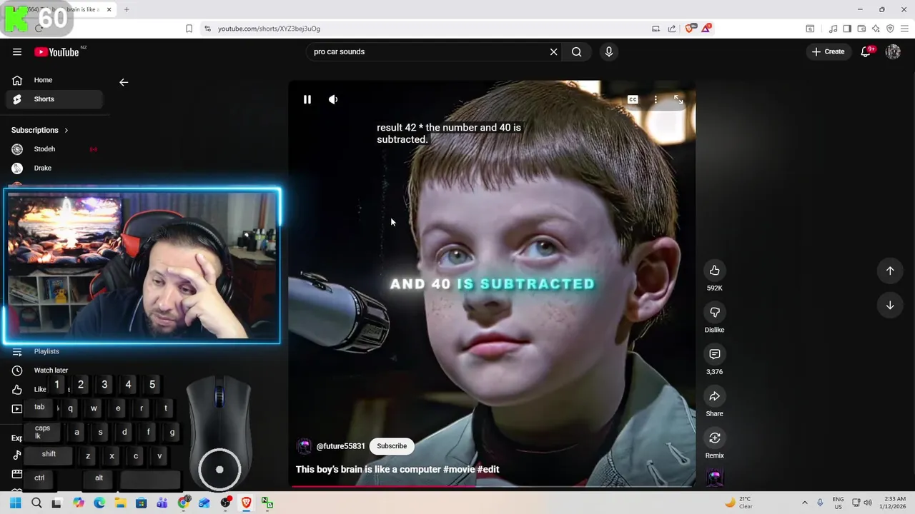Open the Remix option
The height and width of the screenshot is (514, 915).
(714, 438)
